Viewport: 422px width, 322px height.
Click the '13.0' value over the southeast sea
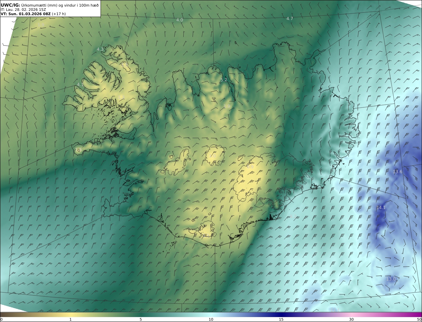tap(391, 279)
